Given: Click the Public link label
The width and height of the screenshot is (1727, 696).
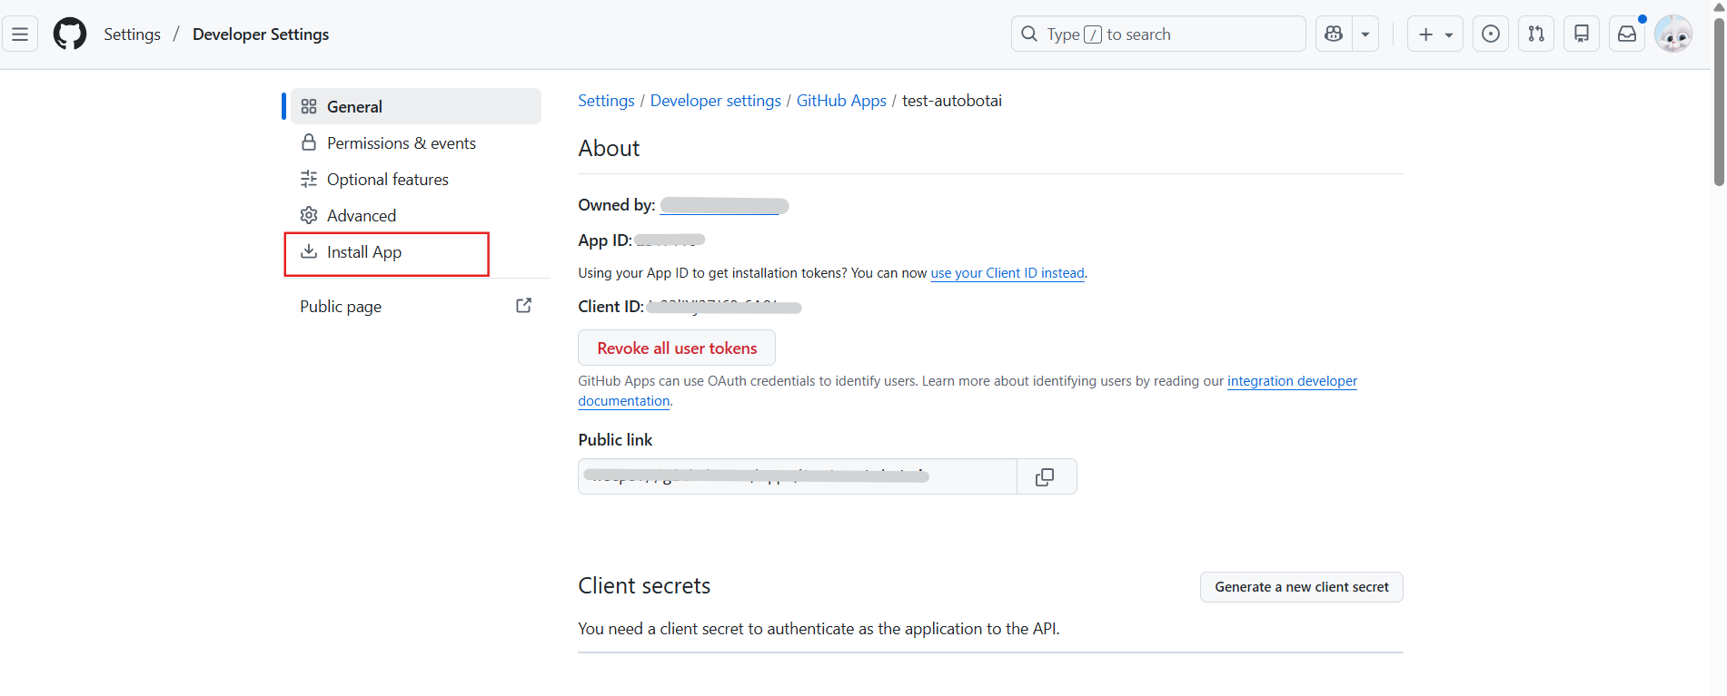Looking at the screenshot, I should click(x=615, y=440).
